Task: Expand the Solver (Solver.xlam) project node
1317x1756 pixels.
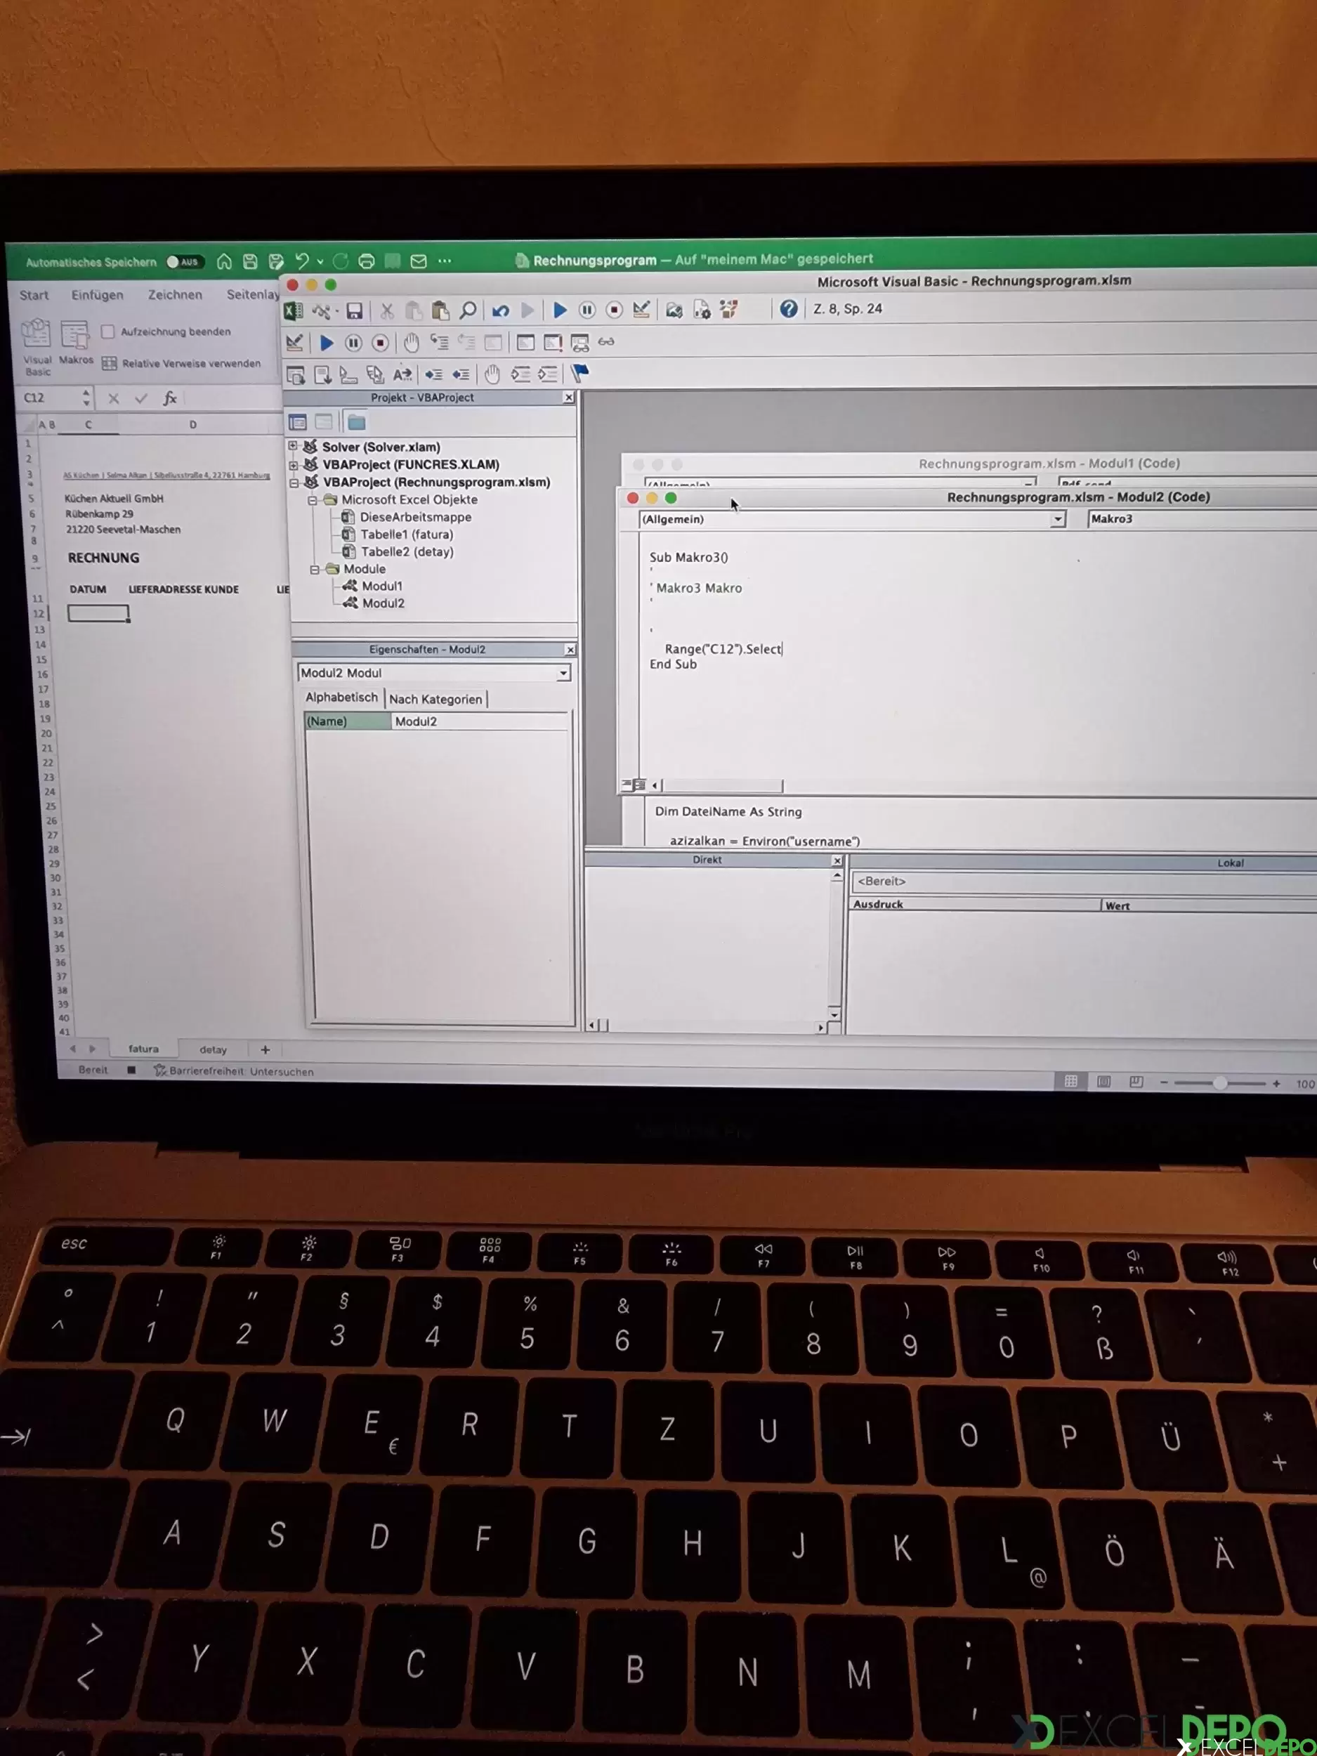Action: coord(293,446)
